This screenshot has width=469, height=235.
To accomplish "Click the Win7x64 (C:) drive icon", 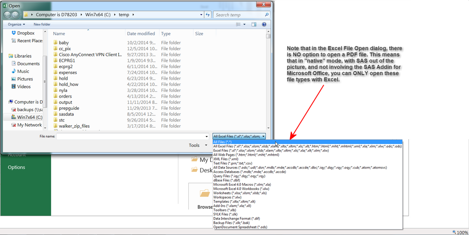I will click(x=14, y=117).
